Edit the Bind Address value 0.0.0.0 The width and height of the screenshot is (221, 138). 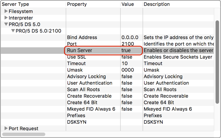(130, 38)
